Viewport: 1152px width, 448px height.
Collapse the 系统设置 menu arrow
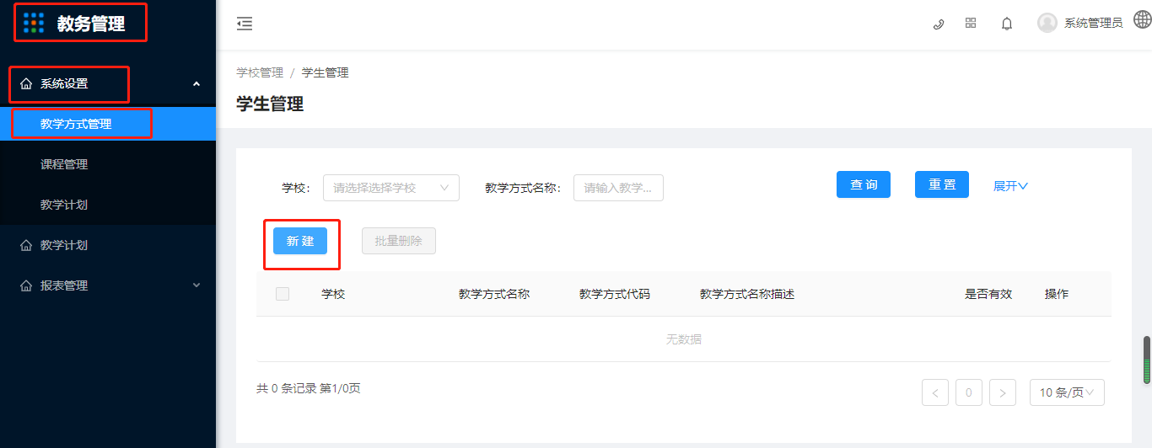click(x=196, y=83)
